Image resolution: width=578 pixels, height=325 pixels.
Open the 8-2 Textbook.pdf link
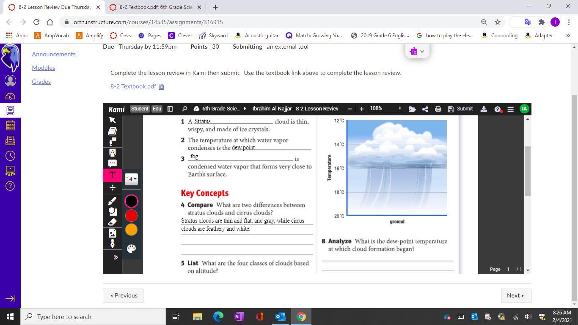[133, 86]
